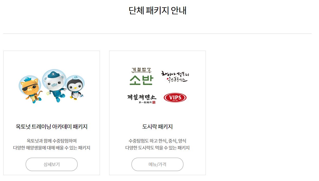This screenshot has width=319, height=181.
Task: Select the 수중탐험도 하고 한식, 중식, 양식 text
Action: tap(157, 141)
